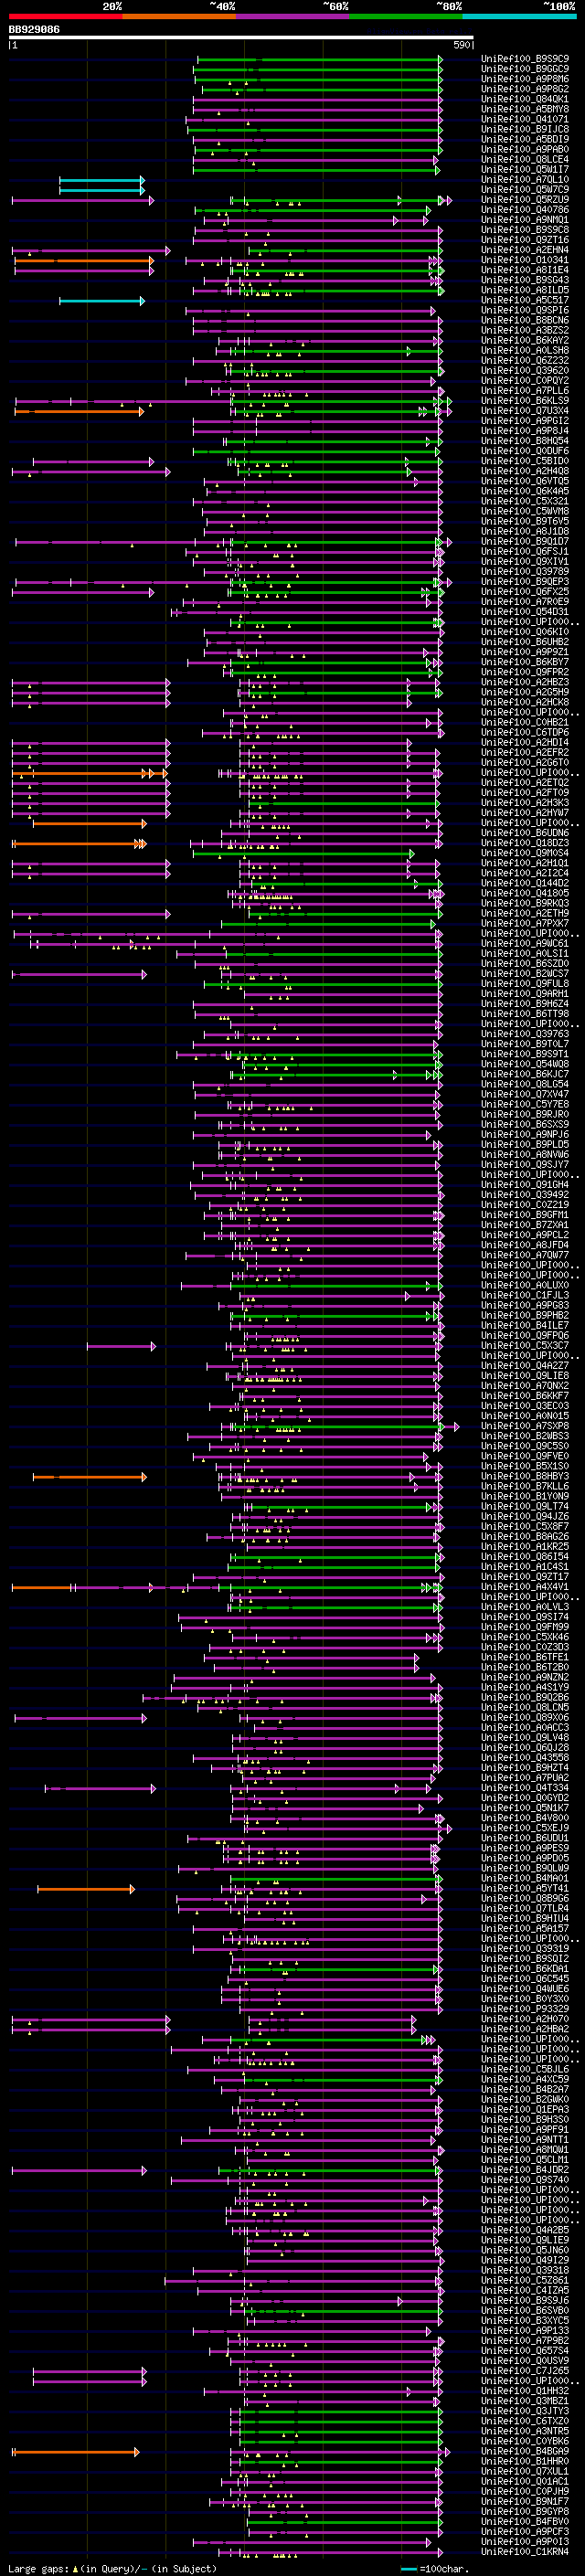
Task: Select the UniRef100_Q9SJY7 label
Action: pos(525,1165)
